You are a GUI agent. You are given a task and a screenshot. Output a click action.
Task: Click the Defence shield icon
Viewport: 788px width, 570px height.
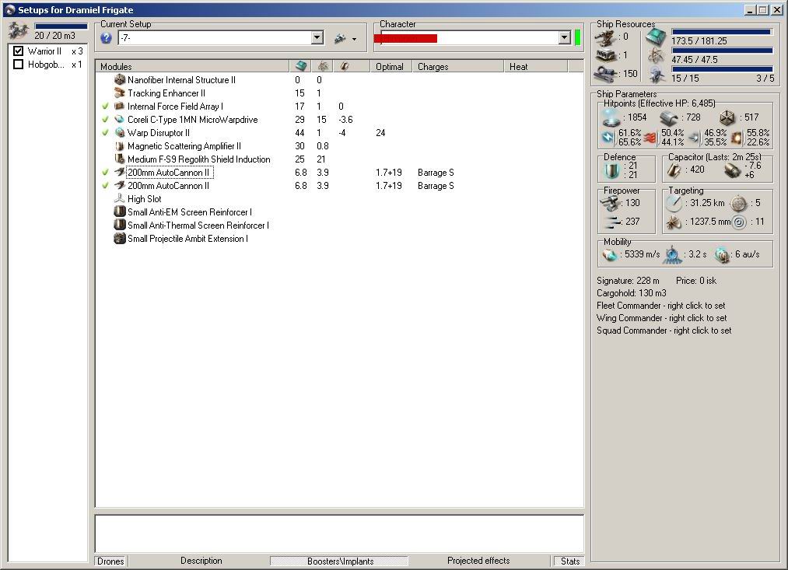[611, 171]
